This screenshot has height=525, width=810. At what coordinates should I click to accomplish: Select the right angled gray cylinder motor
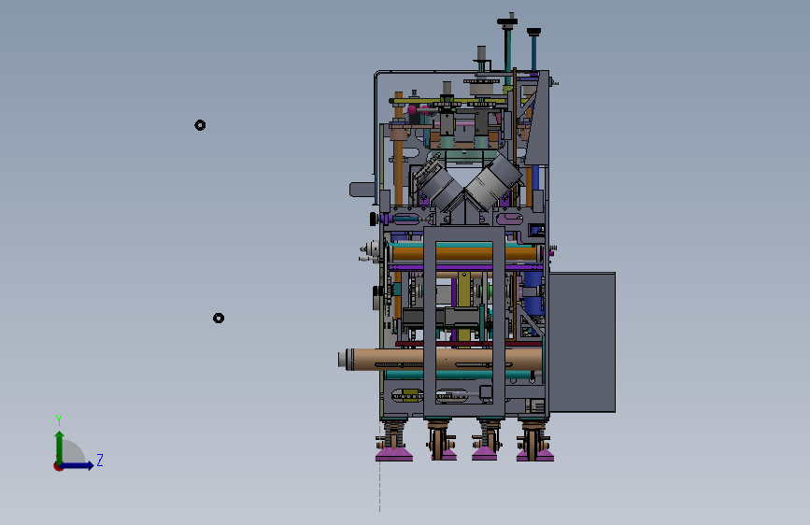coord(494,181)
